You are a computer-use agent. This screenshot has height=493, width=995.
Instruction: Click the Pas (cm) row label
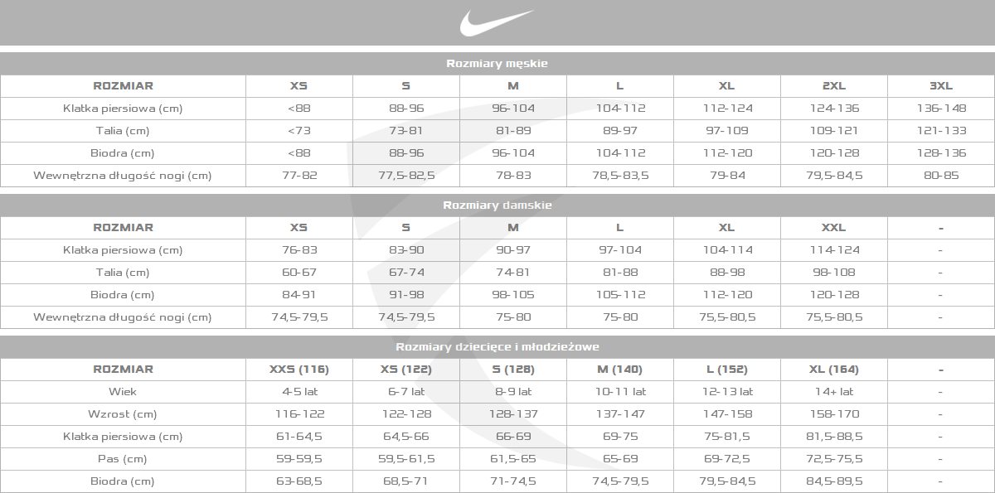click(x=123, y=459)
